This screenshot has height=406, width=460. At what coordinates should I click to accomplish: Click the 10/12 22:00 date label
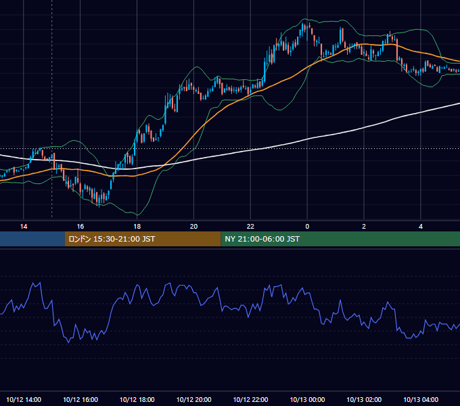tap(250, 399)
